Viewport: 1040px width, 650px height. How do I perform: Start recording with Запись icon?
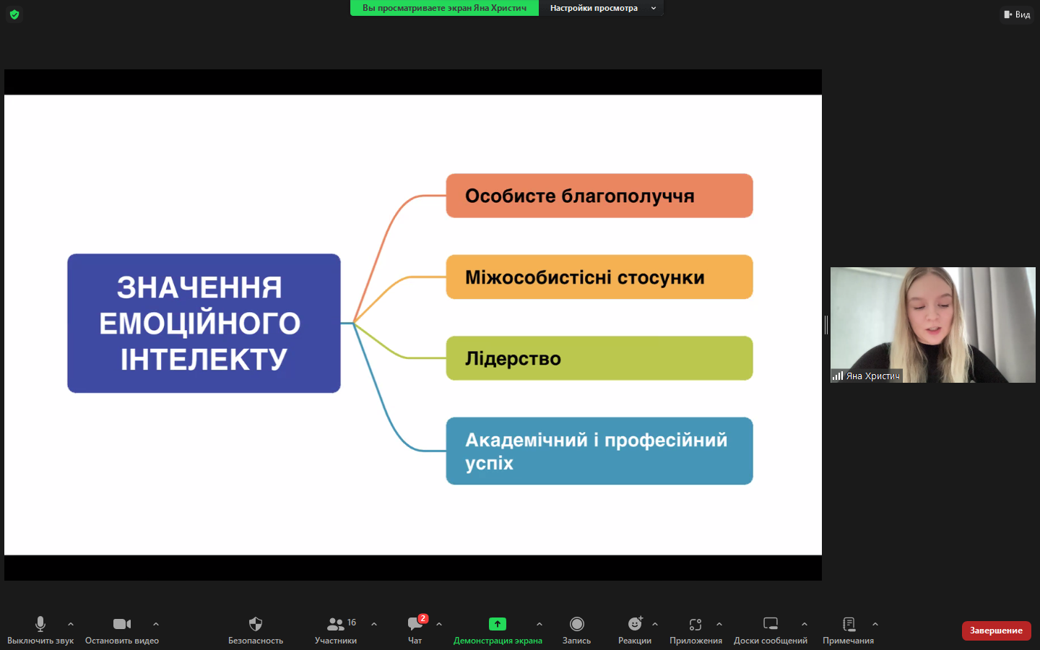click(576, 624)
